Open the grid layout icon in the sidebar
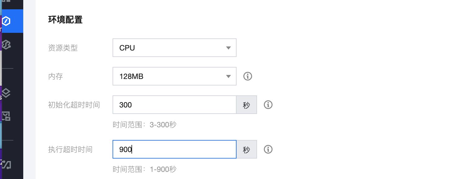Image resolution: width=457 pixels, height=179 pixels. click(6, 116)
